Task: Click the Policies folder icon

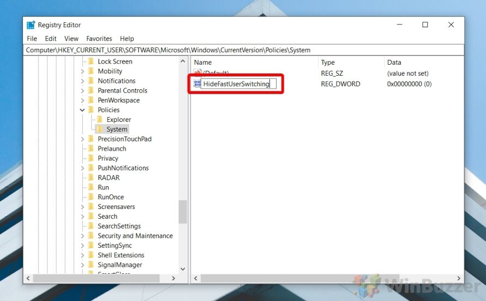Action: click(x=91, y=109)
